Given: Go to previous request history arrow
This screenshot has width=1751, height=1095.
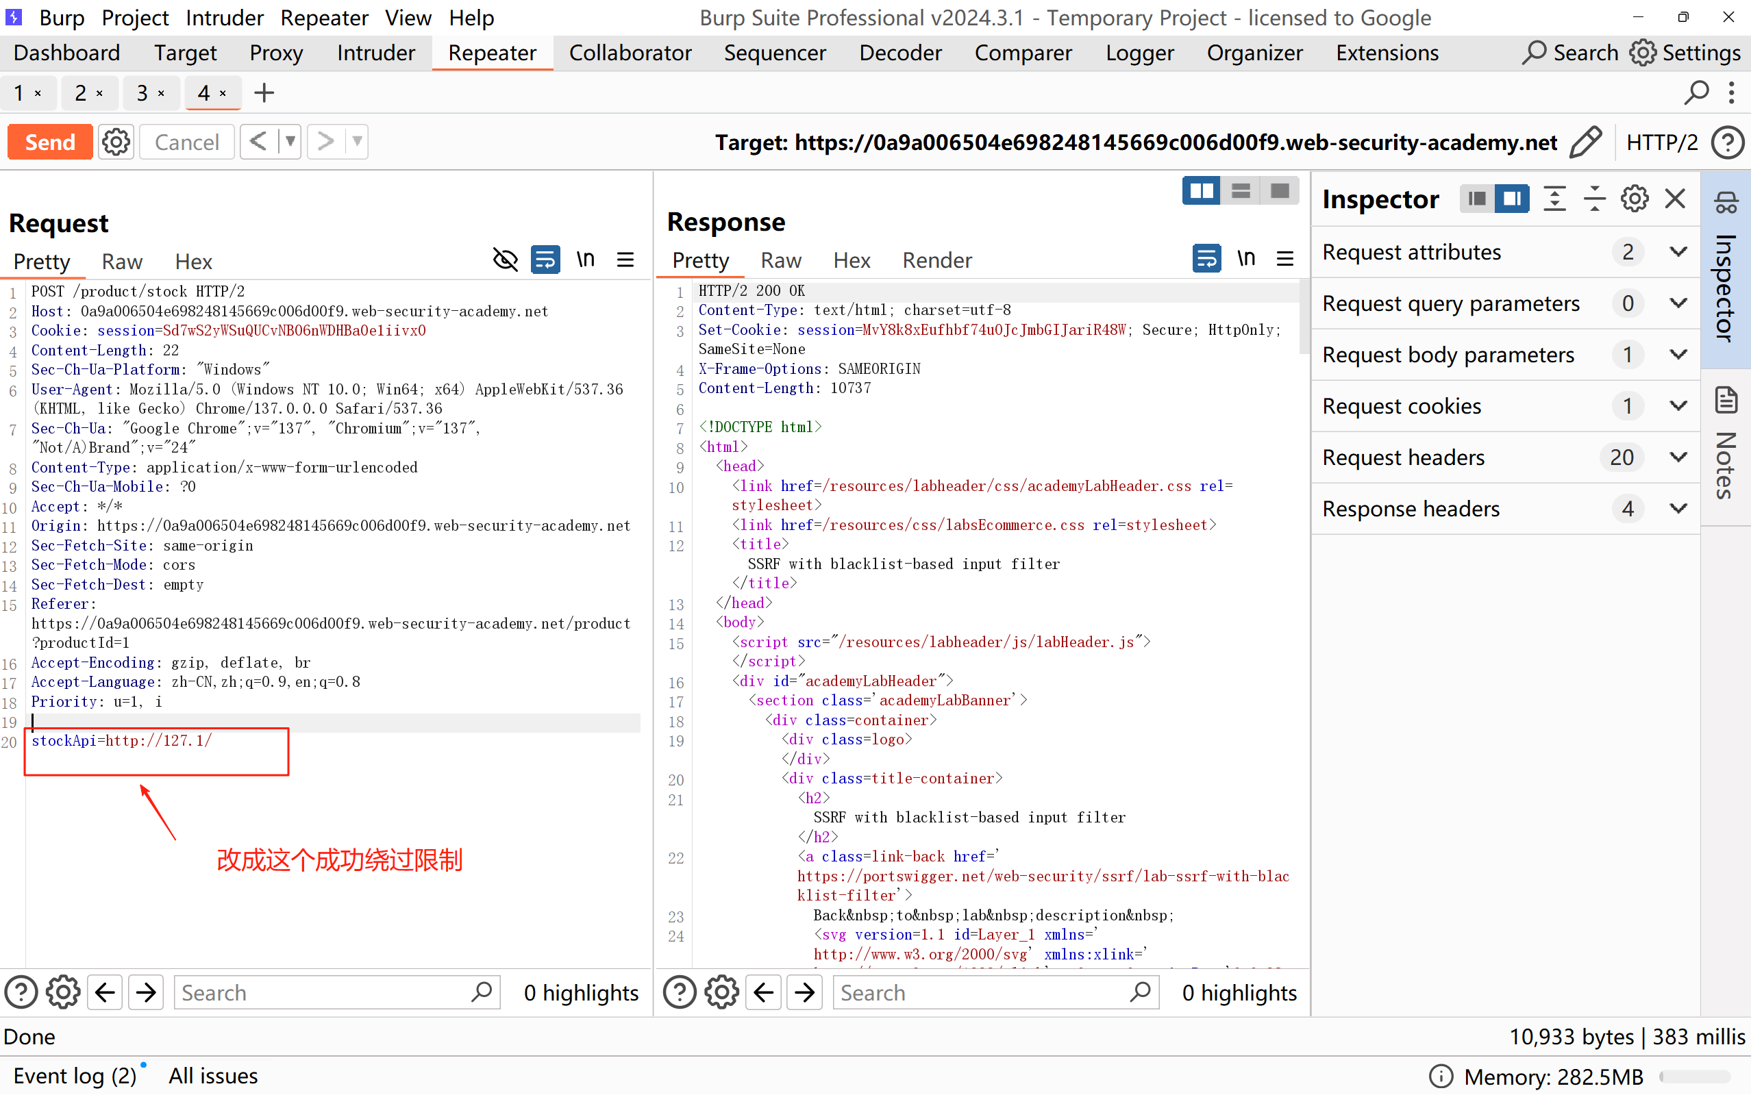Looking at the screenshot, I should (258, 142).
